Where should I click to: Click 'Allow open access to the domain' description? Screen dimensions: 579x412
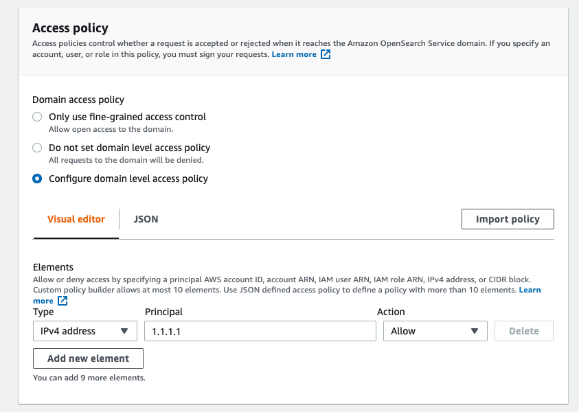click(111, 129)
